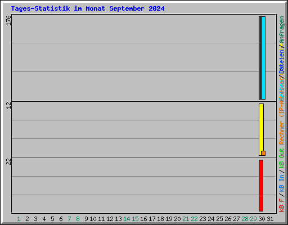Click the cyan bar for day 30

pos(263,58)
